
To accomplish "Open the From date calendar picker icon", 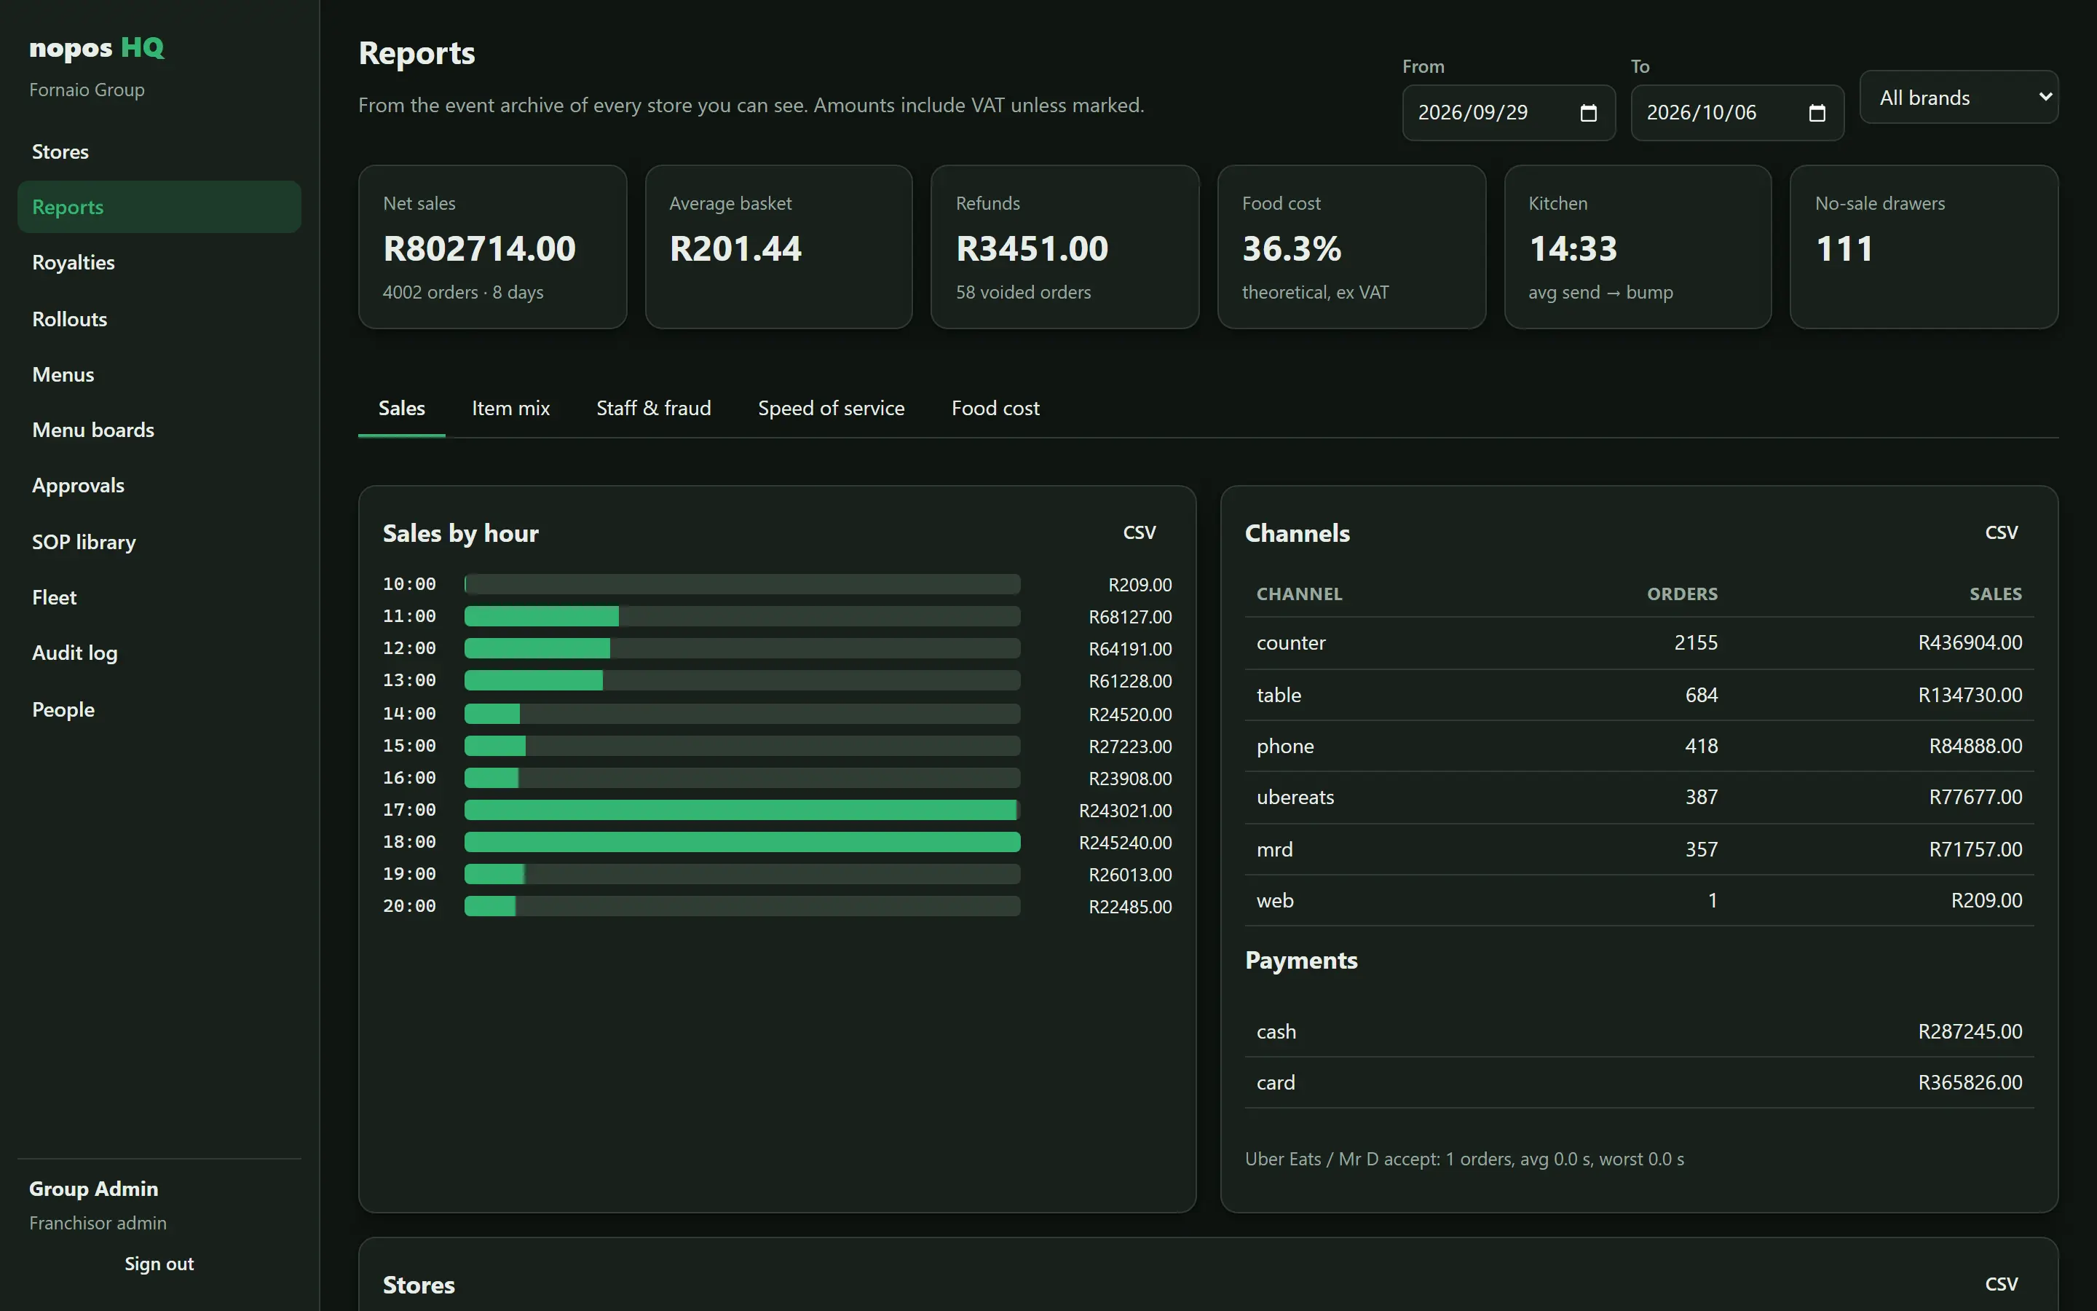I will [1588, 113].
